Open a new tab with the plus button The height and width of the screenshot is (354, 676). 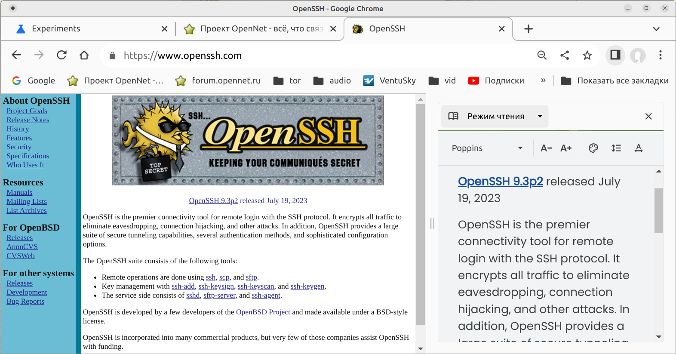click(529, 29)
